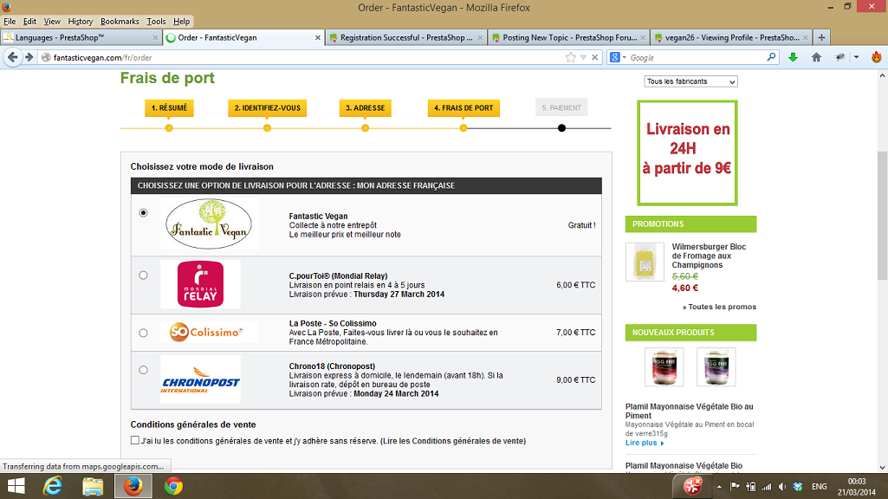This screenshot has height=499, width=888.
Task: Open the Edit menu
Action: 29,21
